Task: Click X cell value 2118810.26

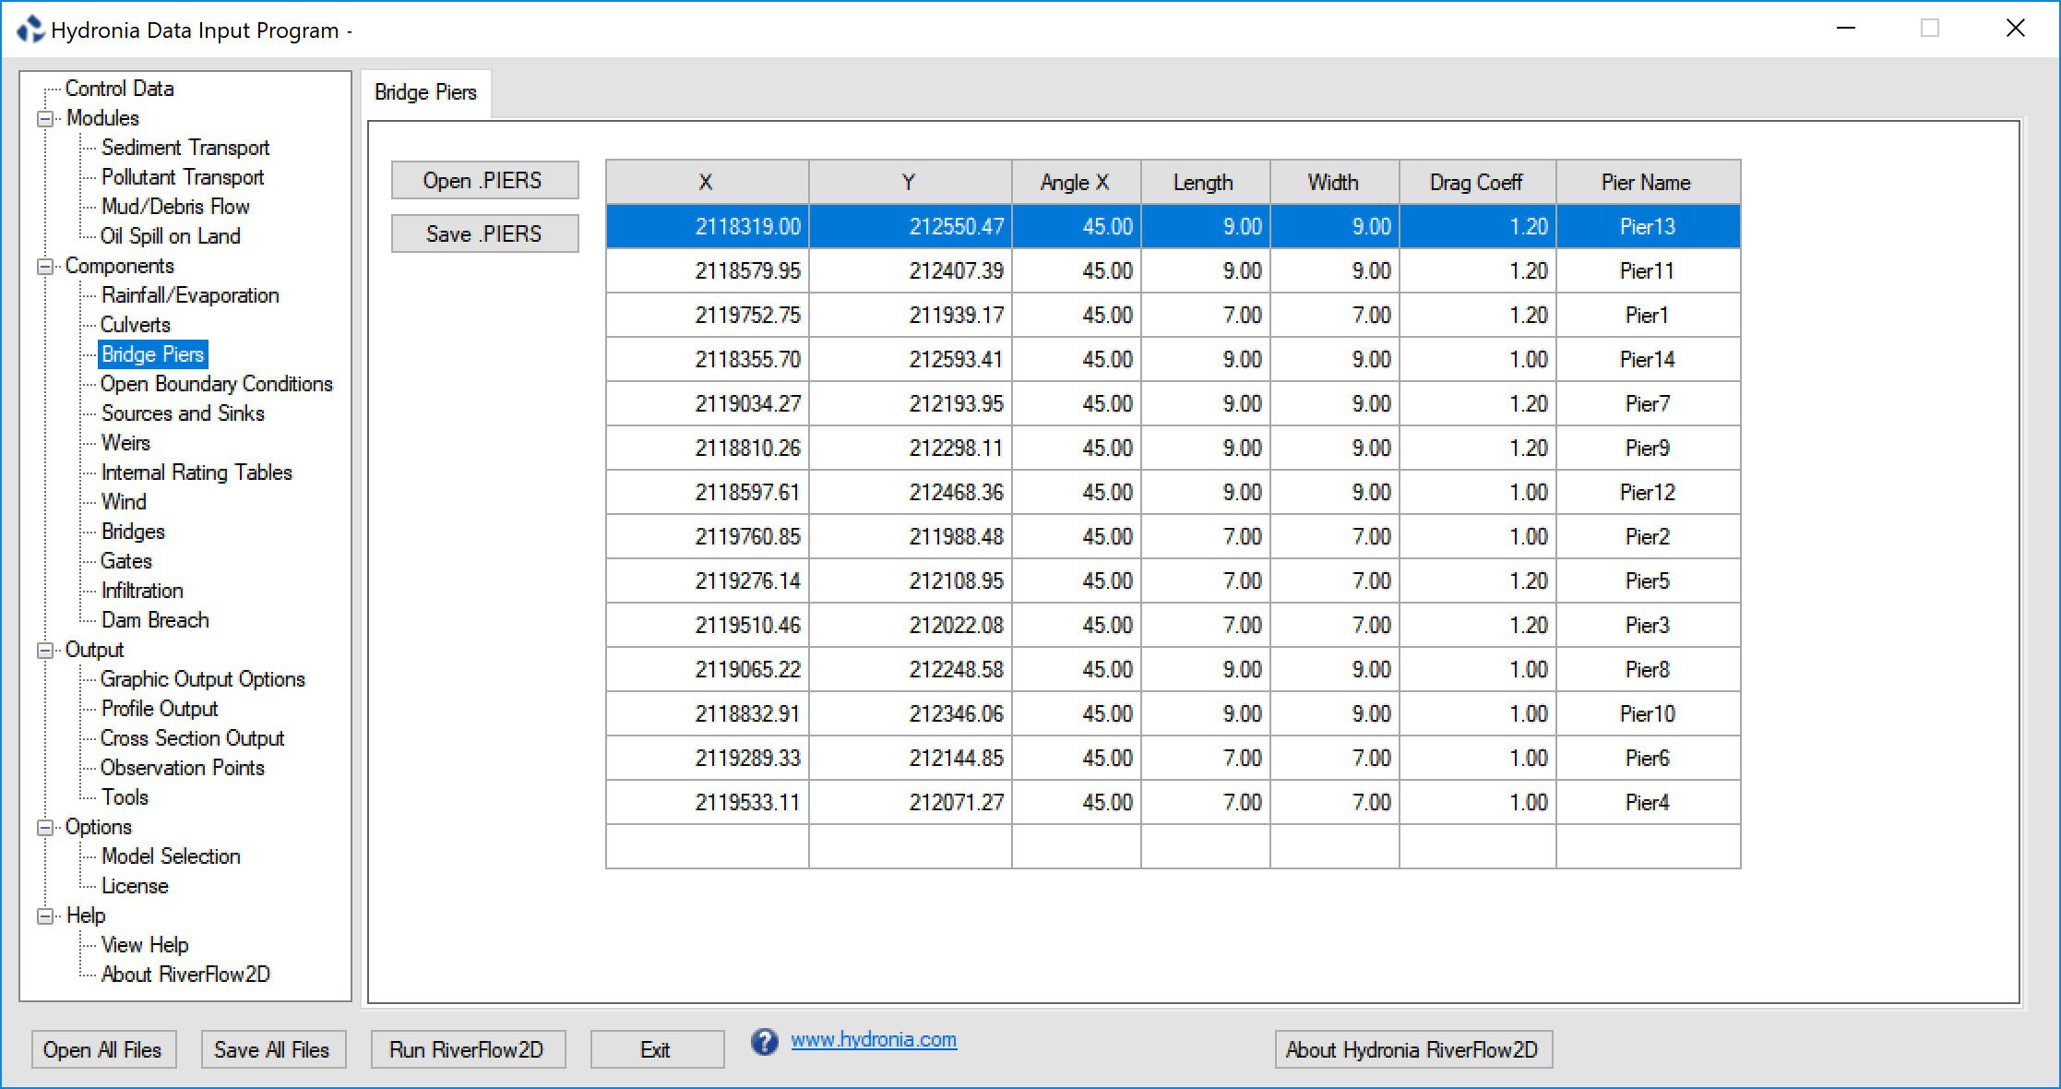Action: (x=708, y=449)
